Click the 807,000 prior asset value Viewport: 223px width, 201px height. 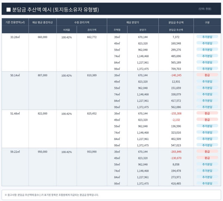pos(42,75)
